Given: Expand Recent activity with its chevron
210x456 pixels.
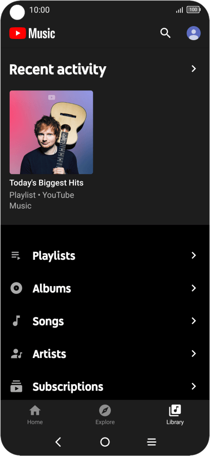Looking at the screenshot, I should pos(194,69).
